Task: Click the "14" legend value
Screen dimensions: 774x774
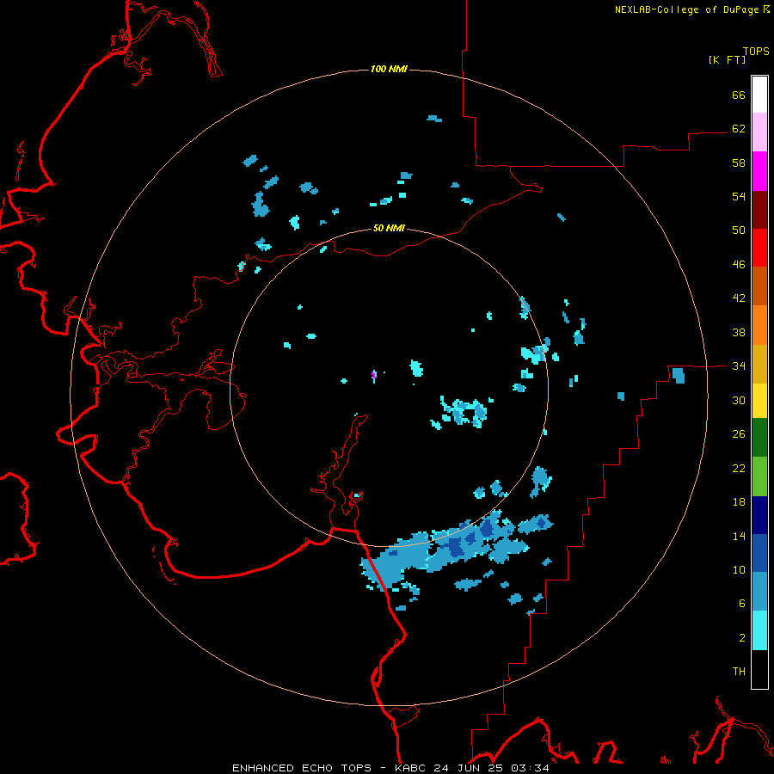Action: (x=739, y=536)
